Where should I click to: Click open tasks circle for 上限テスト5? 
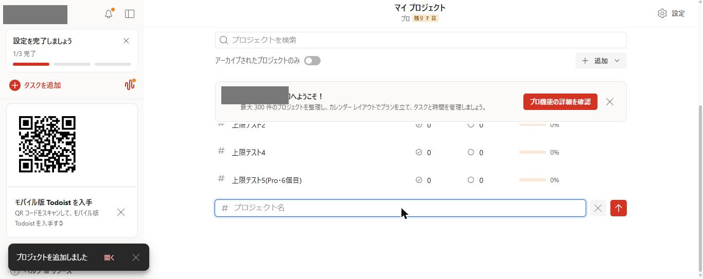click(x=470, y=180)
